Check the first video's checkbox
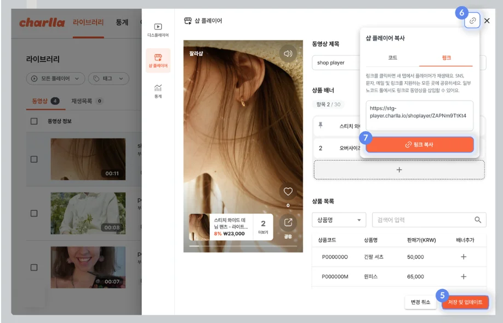Screen dimensions: 503x323 (34, 159)
